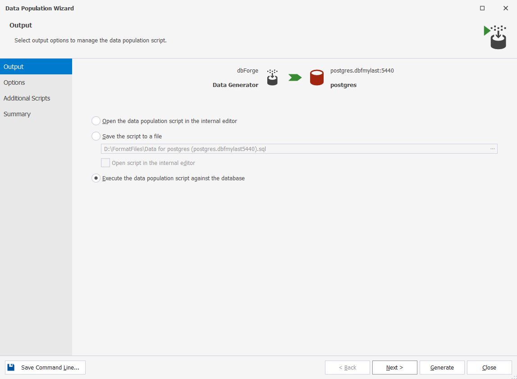Close the wizard with the X button
The height and width of the screenshot is (379, 517).
click(x=505, y=8)
